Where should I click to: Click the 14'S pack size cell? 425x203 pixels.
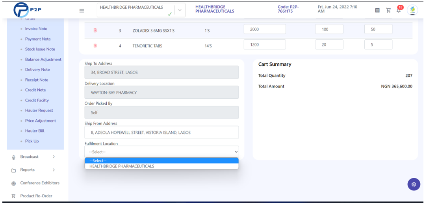(208, 46)
